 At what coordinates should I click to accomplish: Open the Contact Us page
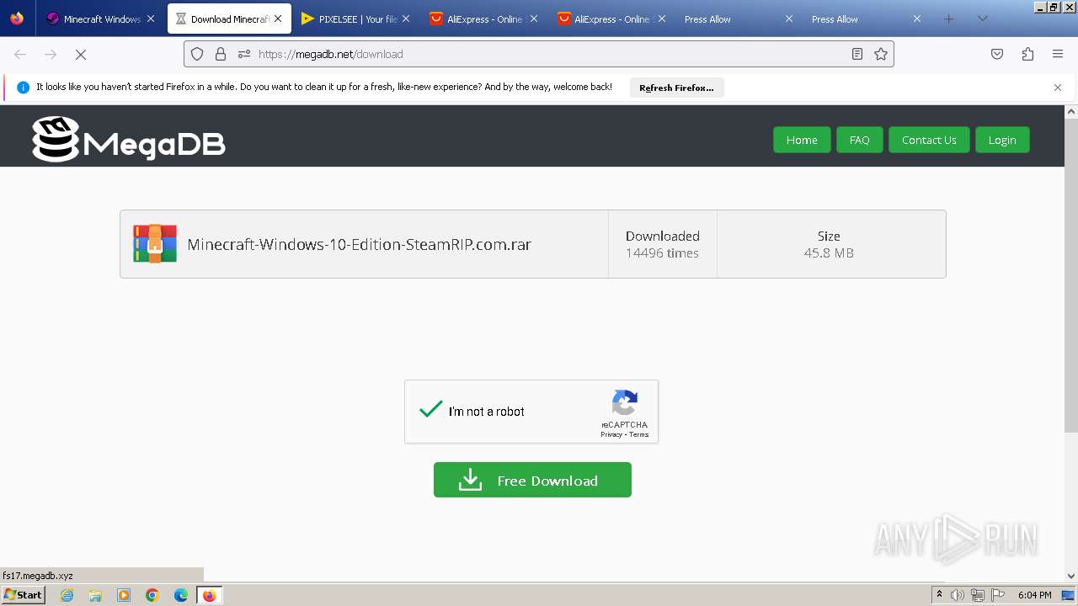point(929,140)
